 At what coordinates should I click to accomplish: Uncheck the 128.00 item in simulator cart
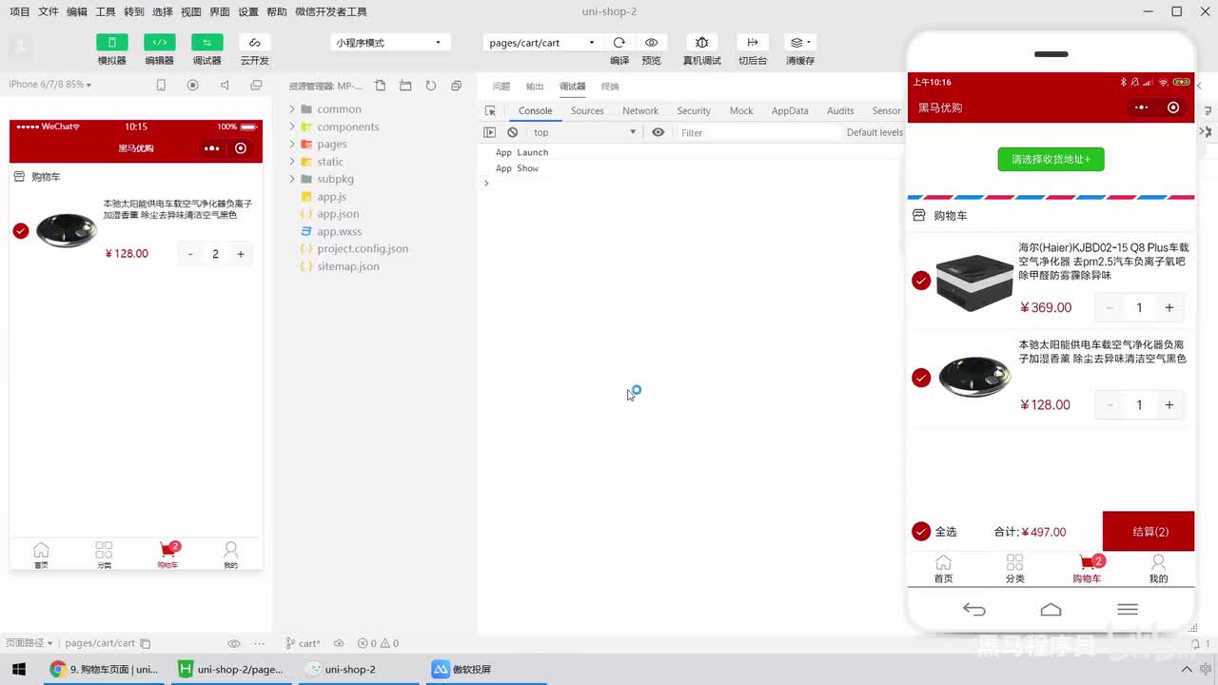tap(21, 231)
